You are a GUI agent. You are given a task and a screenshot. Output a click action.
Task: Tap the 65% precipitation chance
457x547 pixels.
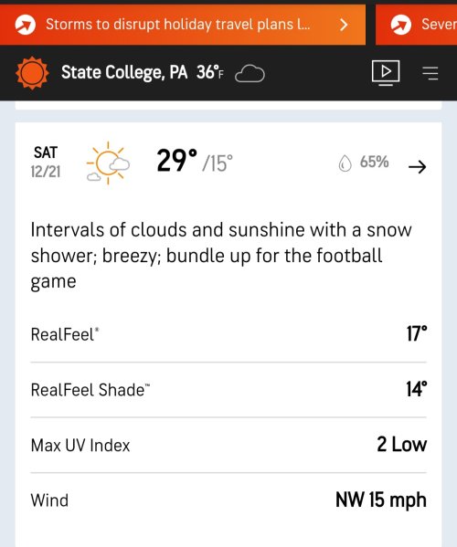374,162
